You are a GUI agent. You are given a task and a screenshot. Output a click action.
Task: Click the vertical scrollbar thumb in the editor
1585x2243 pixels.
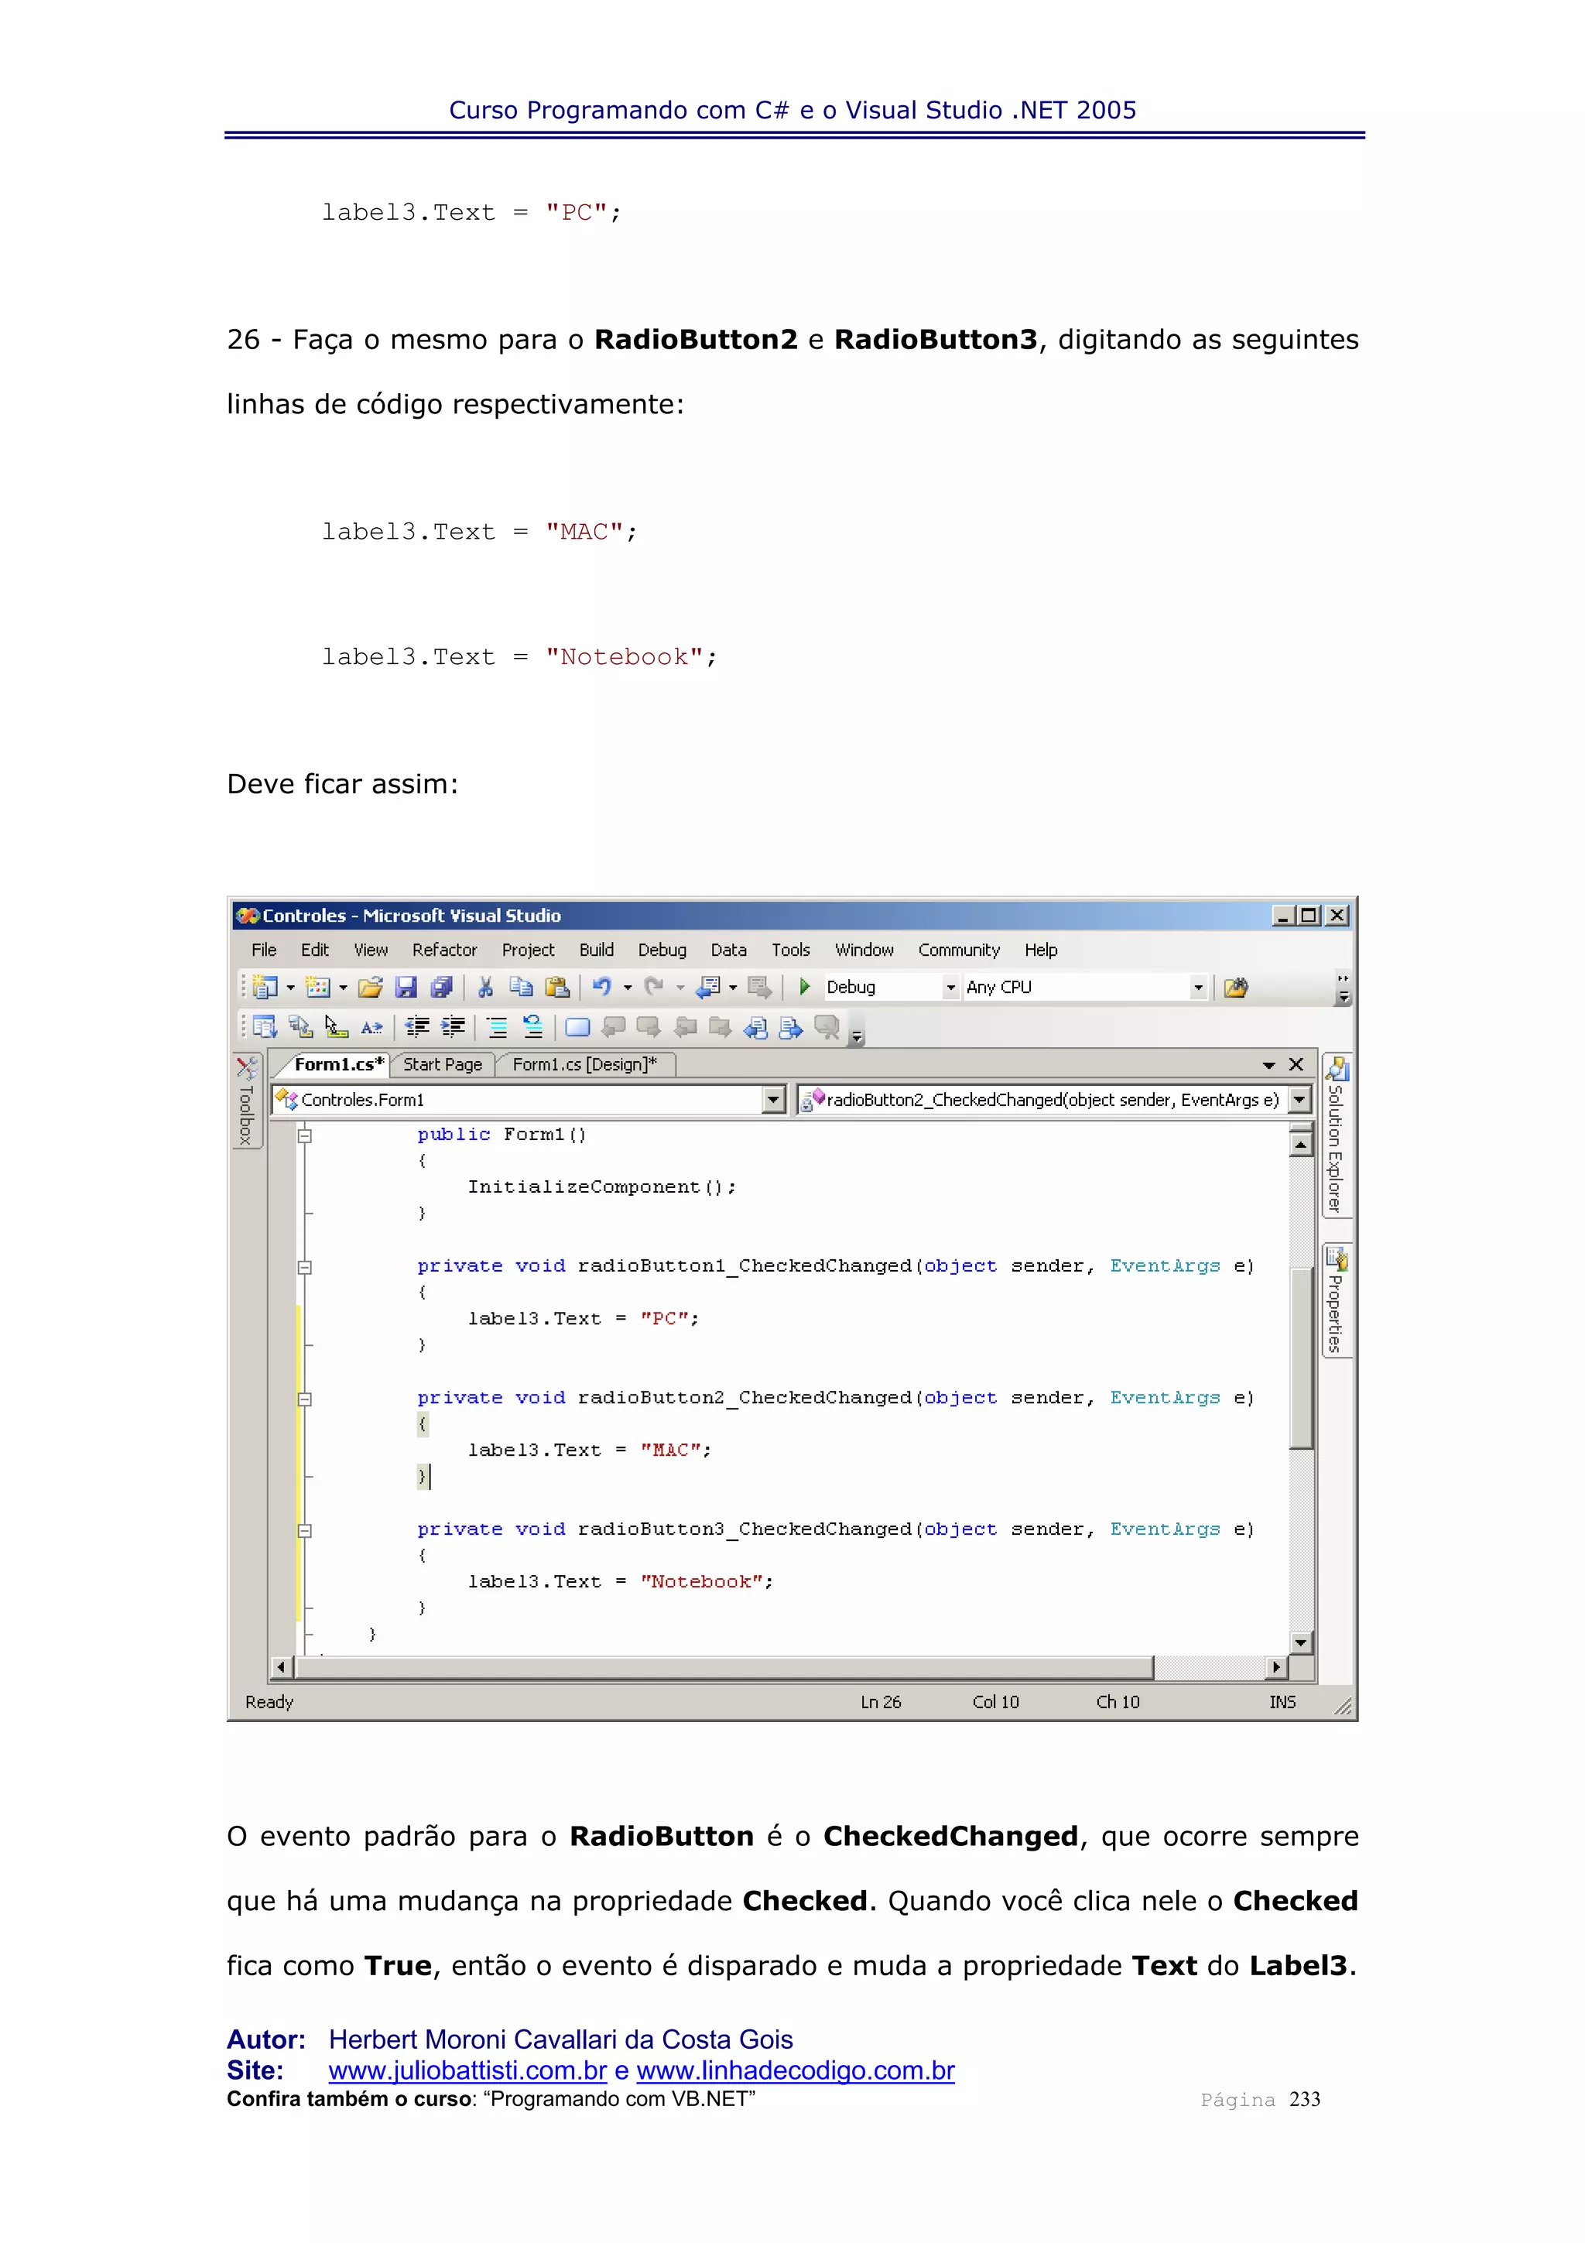tap(1300, 1359)
